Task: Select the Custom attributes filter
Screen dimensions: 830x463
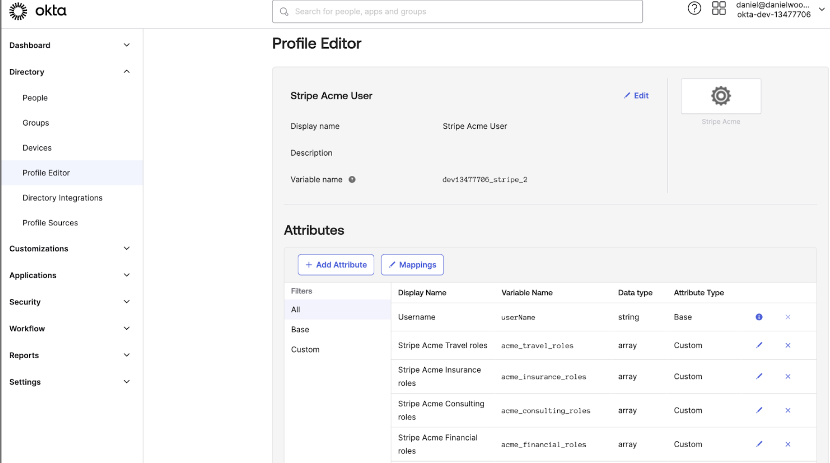Action: [x=337, y=349]
